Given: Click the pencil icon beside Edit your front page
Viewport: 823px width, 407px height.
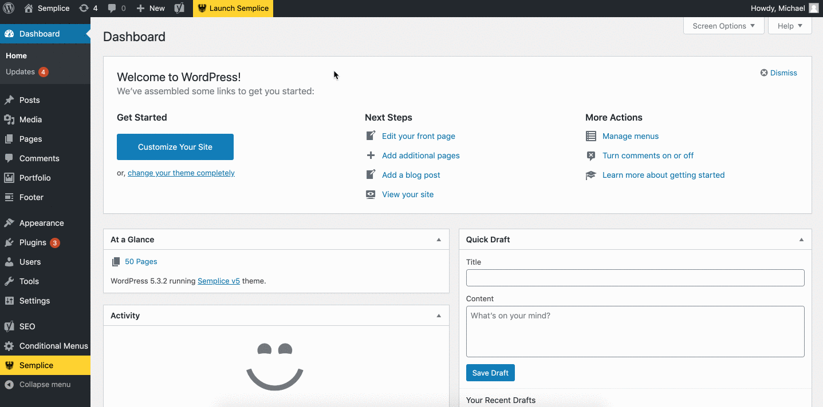Looking at the screenshot, I should (371, 136).
